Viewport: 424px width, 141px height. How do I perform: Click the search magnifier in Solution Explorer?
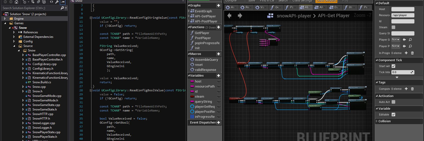point(62,8)
